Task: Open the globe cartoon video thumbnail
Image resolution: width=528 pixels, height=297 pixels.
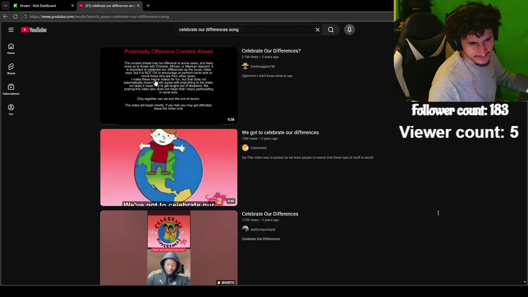Action: (169, 167)
